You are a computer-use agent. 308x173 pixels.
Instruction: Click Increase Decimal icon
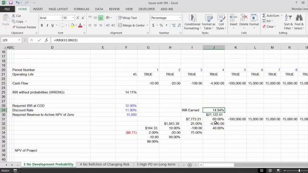coord(174,25)
